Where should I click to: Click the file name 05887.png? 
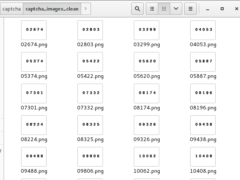[203, 76]
